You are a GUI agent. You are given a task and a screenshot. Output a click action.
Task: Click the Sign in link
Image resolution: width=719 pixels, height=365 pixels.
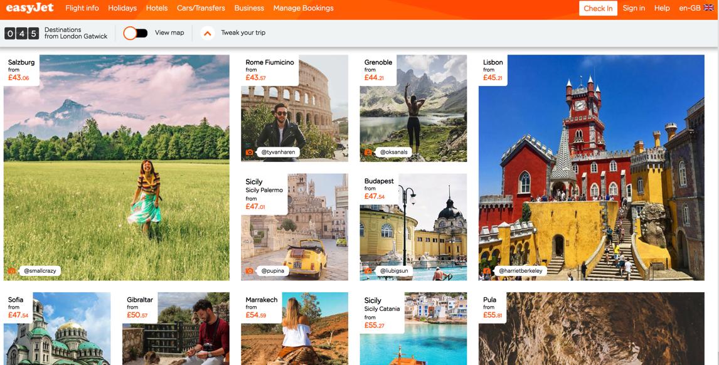click(634, 8)
